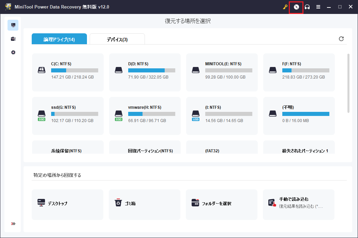Open settings gear in sidebar

click(x=13, y=52)
